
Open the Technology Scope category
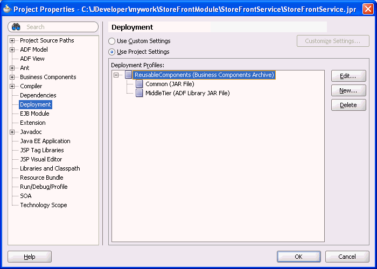[x=44, y=204]
